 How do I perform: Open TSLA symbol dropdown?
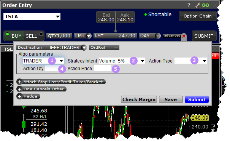[58, 16]
